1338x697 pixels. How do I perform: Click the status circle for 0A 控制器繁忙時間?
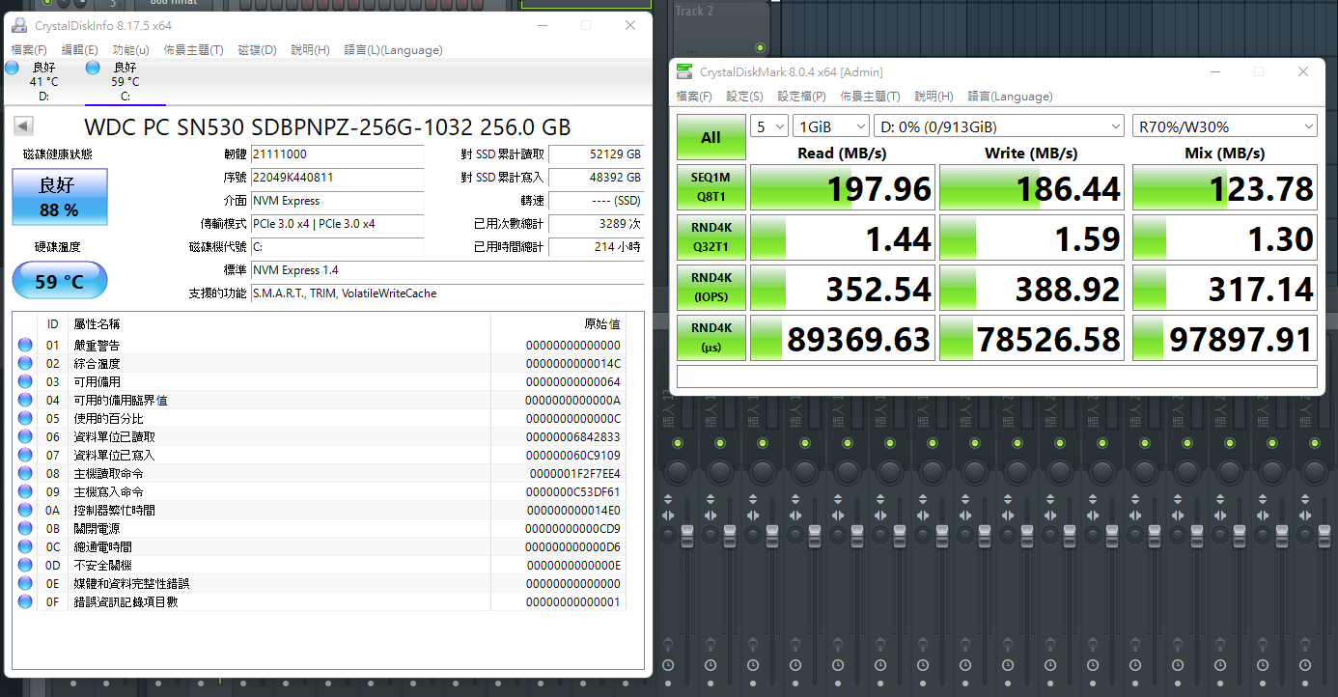pyautogui.click(x=25, y=510)
